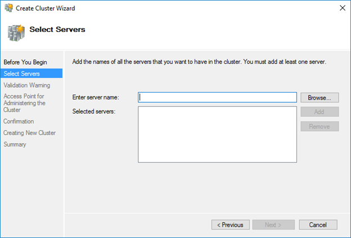This screenshot has height=238, width=351.
Task: Open the Browse... server dialog
Action: [319, 98]
